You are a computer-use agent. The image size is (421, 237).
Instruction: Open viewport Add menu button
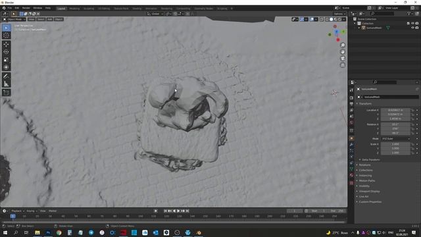tap(50, 19)
